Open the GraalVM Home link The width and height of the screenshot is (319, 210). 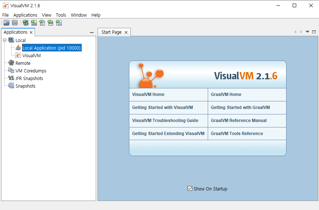pos(226,94)
